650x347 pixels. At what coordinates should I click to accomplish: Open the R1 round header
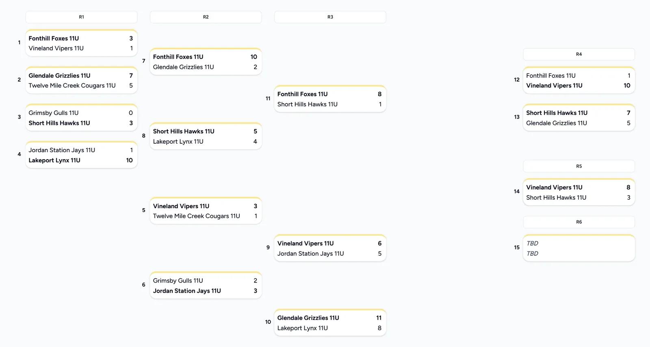pyautogui.click(x=81, y=17)
